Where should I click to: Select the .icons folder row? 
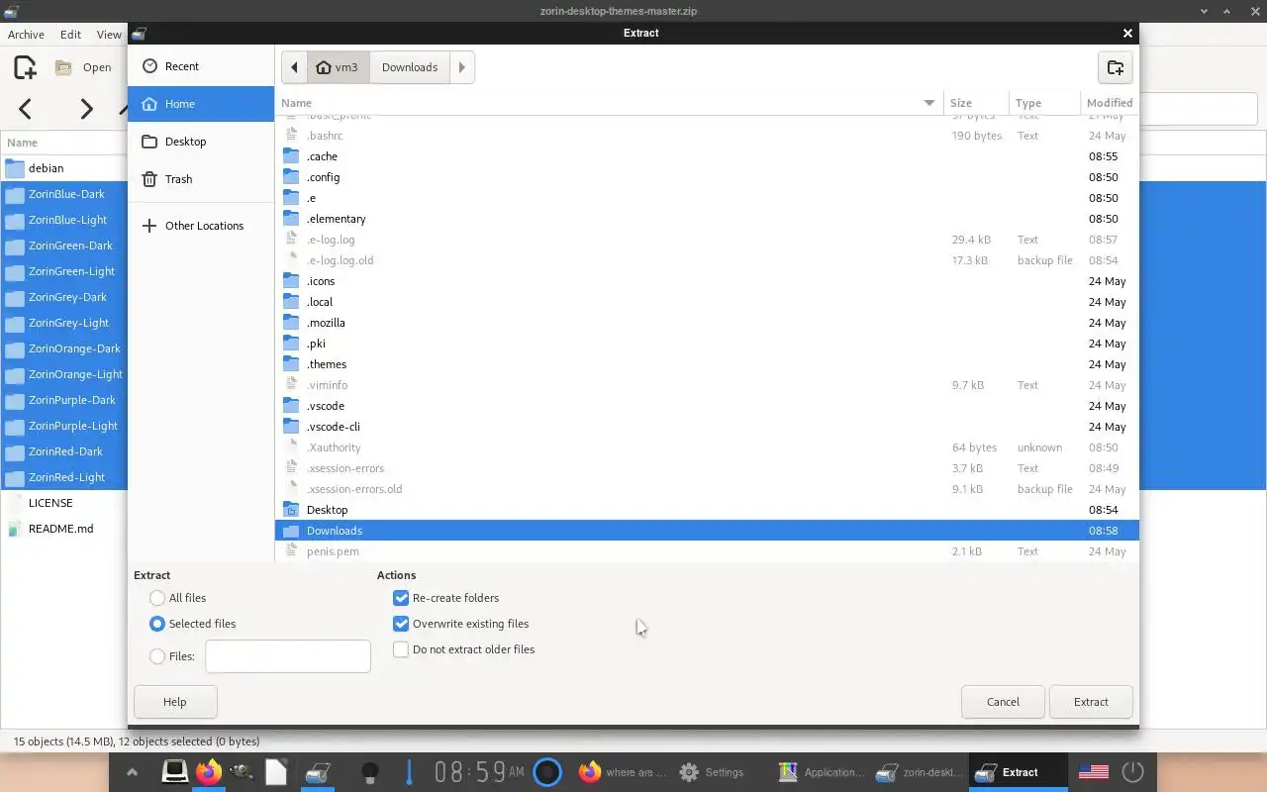pyautogui.click(x=707, y=281)
